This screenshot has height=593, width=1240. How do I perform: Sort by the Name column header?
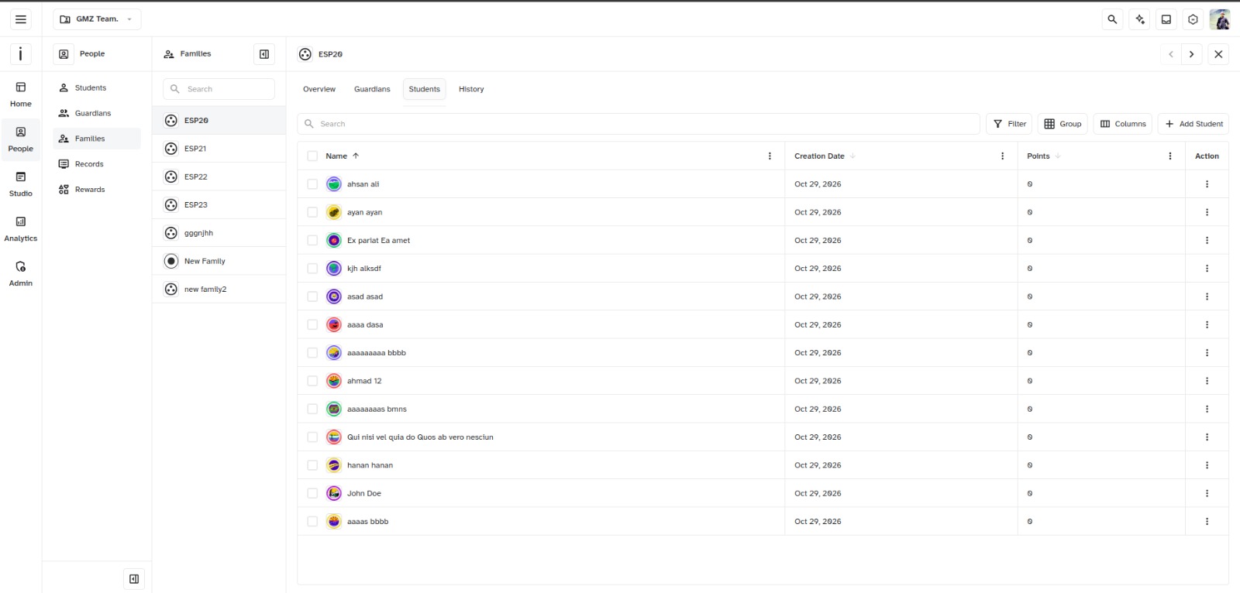(x=343, y=156)
